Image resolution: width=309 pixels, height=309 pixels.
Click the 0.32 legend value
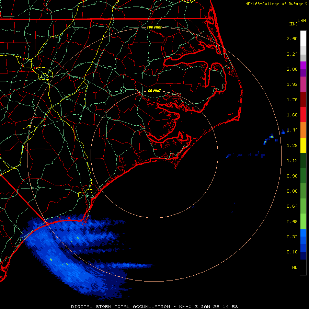pos(292,237)
